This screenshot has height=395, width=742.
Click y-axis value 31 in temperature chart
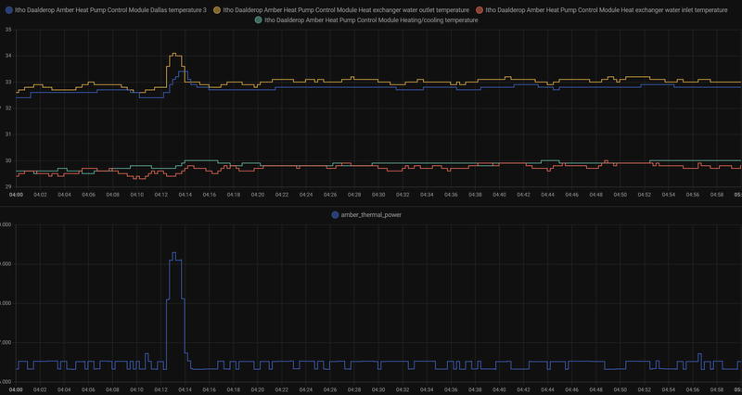pyautogui.click(x=8, y=134)
